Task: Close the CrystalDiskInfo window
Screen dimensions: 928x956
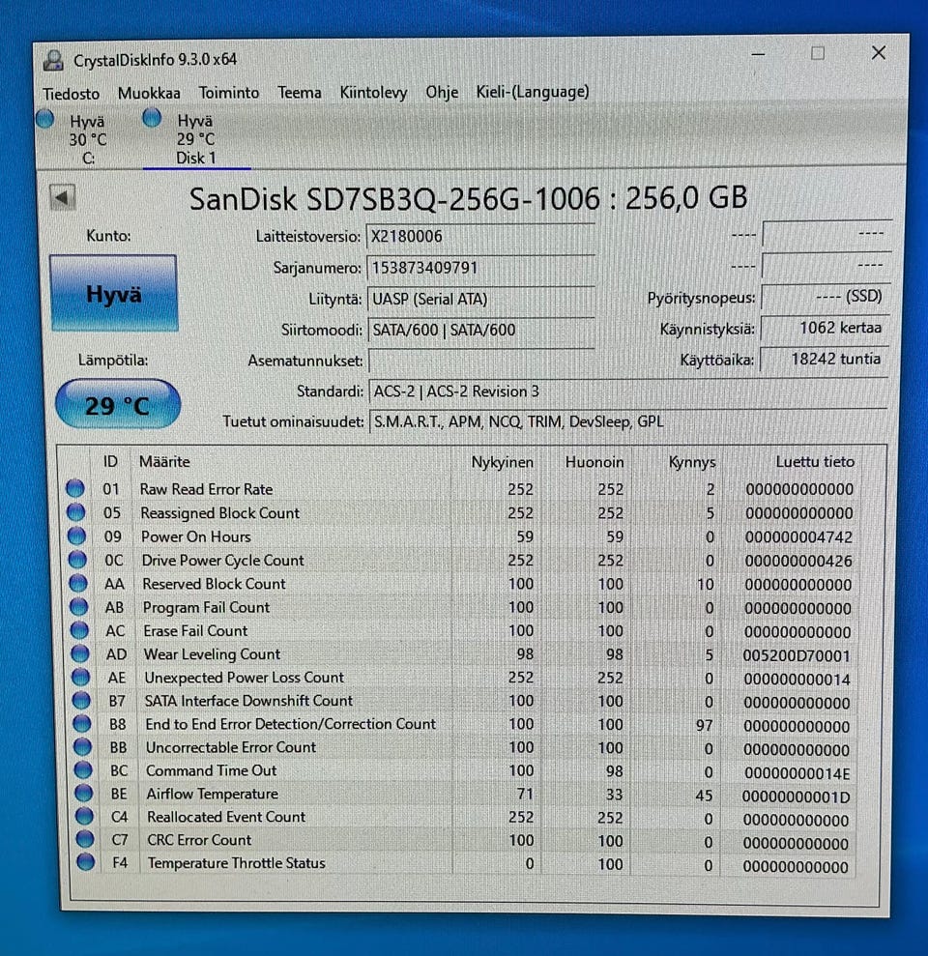Action: (878, 53)
